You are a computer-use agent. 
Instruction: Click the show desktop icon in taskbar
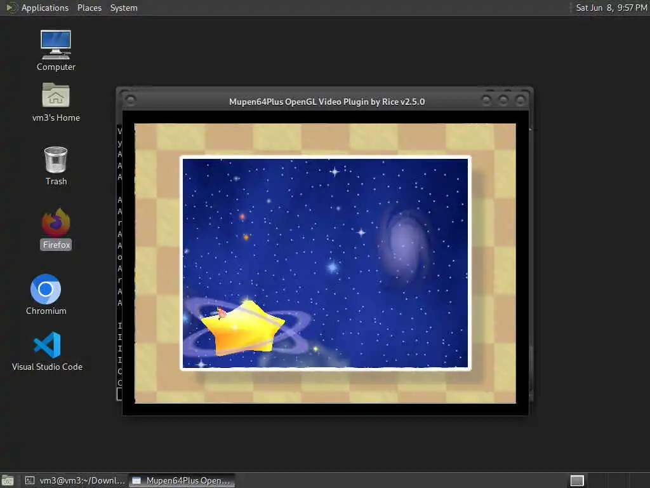click(x=8, y=480)
